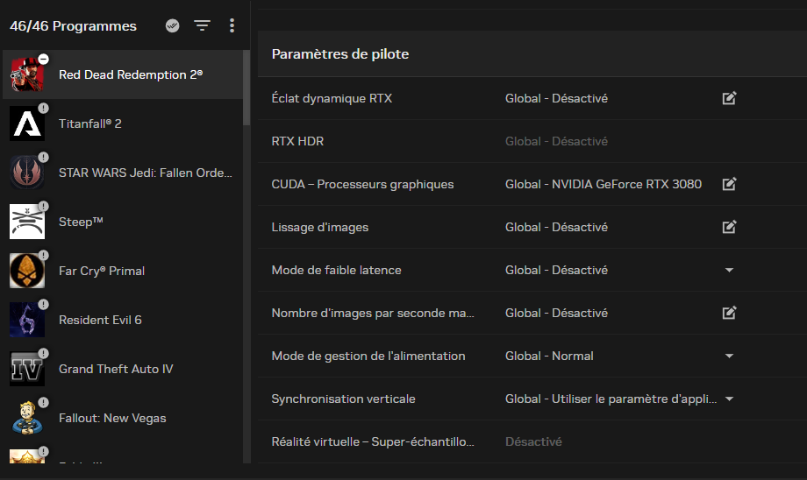The image size is (807, 480).
Task: Open the programs filter icon
Action: (x=202, y=25)
